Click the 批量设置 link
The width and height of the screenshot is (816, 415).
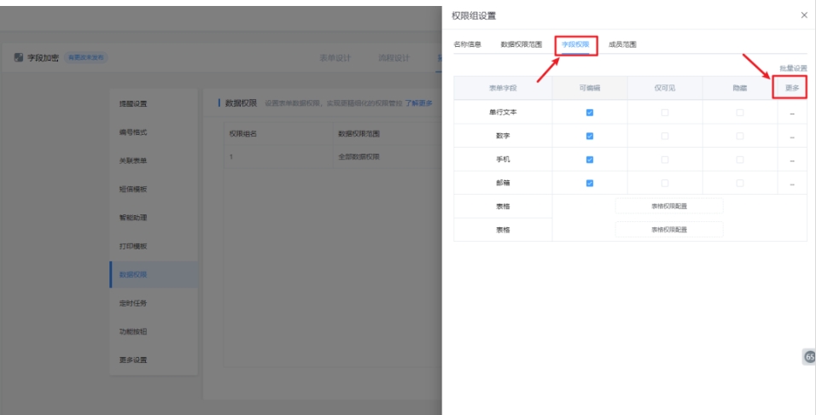coord(793,67)
